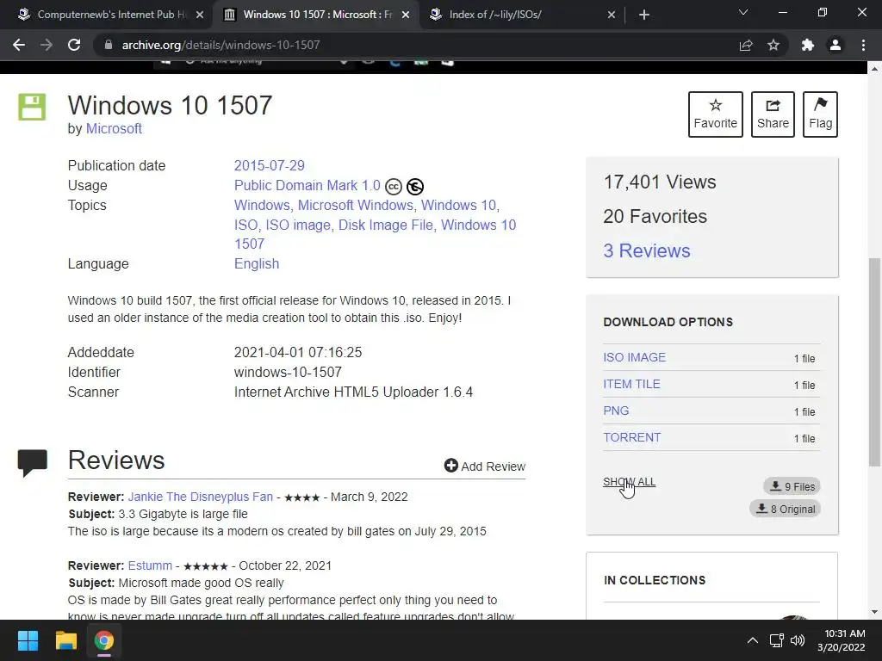Click the green floppy disk software icon
882x661 pixels.
tap(32, 106)
